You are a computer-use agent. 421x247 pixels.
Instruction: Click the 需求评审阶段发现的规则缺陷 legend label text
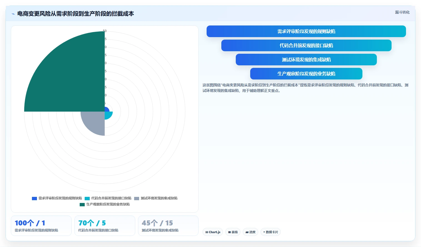coord(60,198)
